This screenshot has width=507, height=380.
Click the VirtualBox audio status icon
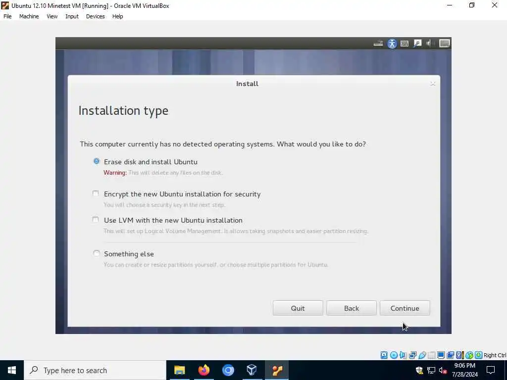coord(403,355)
